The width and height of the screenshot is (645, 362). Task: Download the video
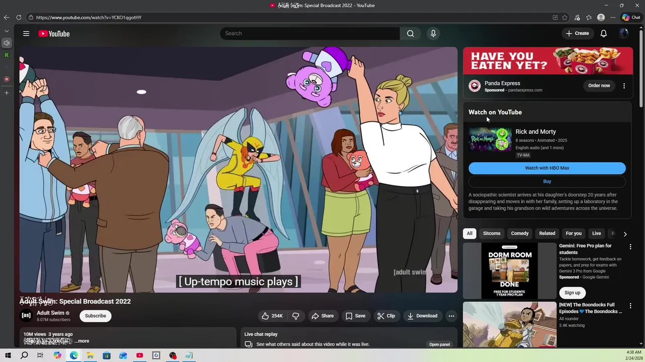tap(422, 316)
